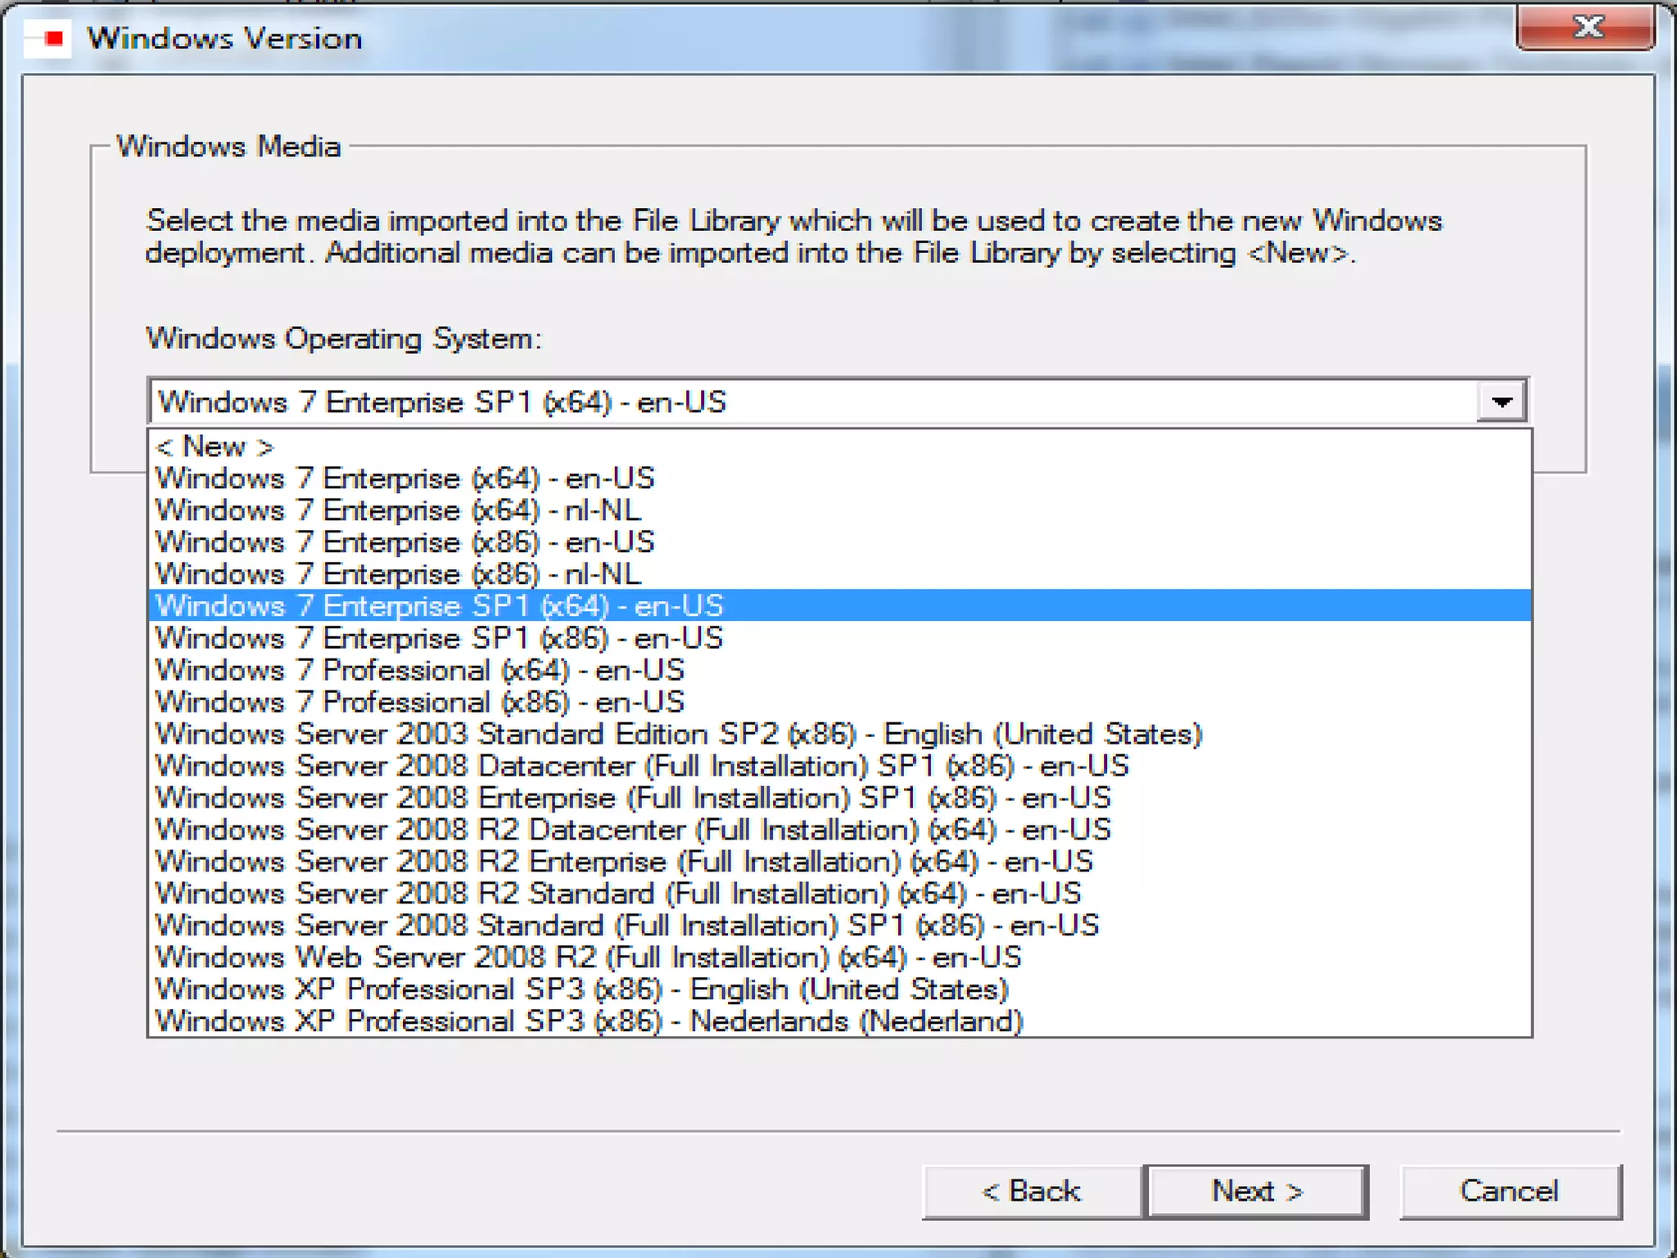Screen dimensions: 1677x1258
Task: Cancel the Windows Version wizard
Action: click(x=1510, y=1191)
